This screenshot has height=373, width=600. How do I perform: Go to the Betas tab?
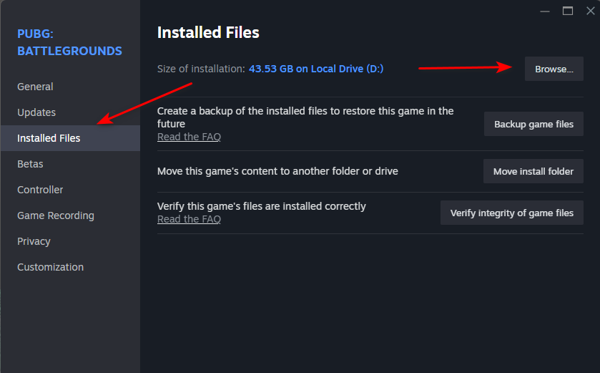click(30, 164)
